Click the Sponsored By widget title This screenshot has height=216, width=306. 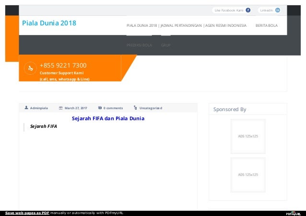[230, 109]
